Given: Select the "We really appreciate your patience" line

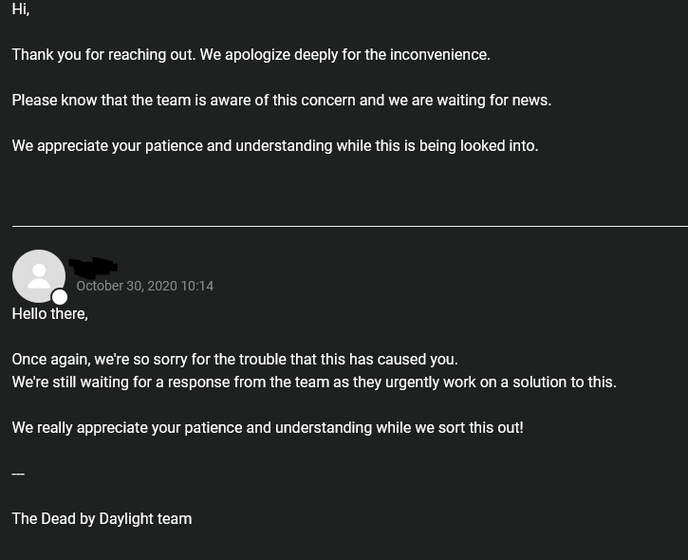Looking at the screenshot, I should (268, 428).
